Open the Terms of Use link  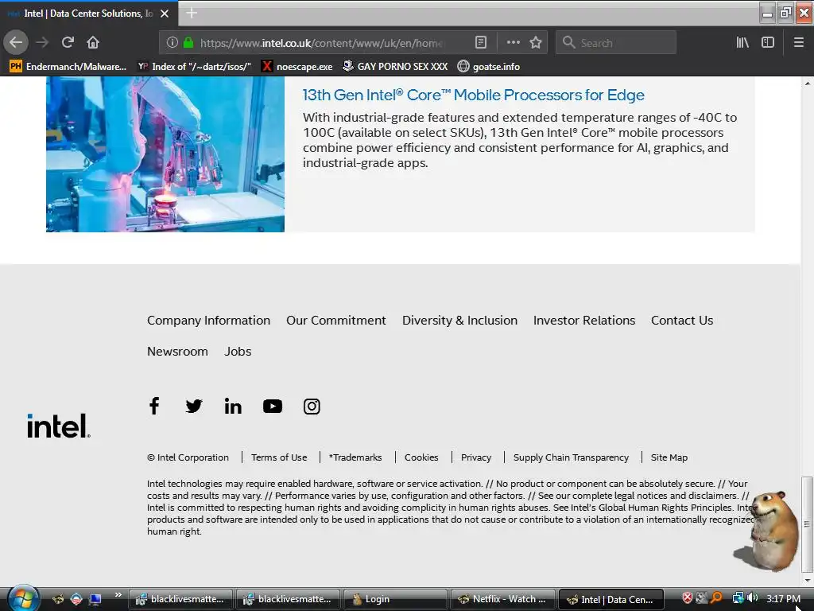click(279, 457)
